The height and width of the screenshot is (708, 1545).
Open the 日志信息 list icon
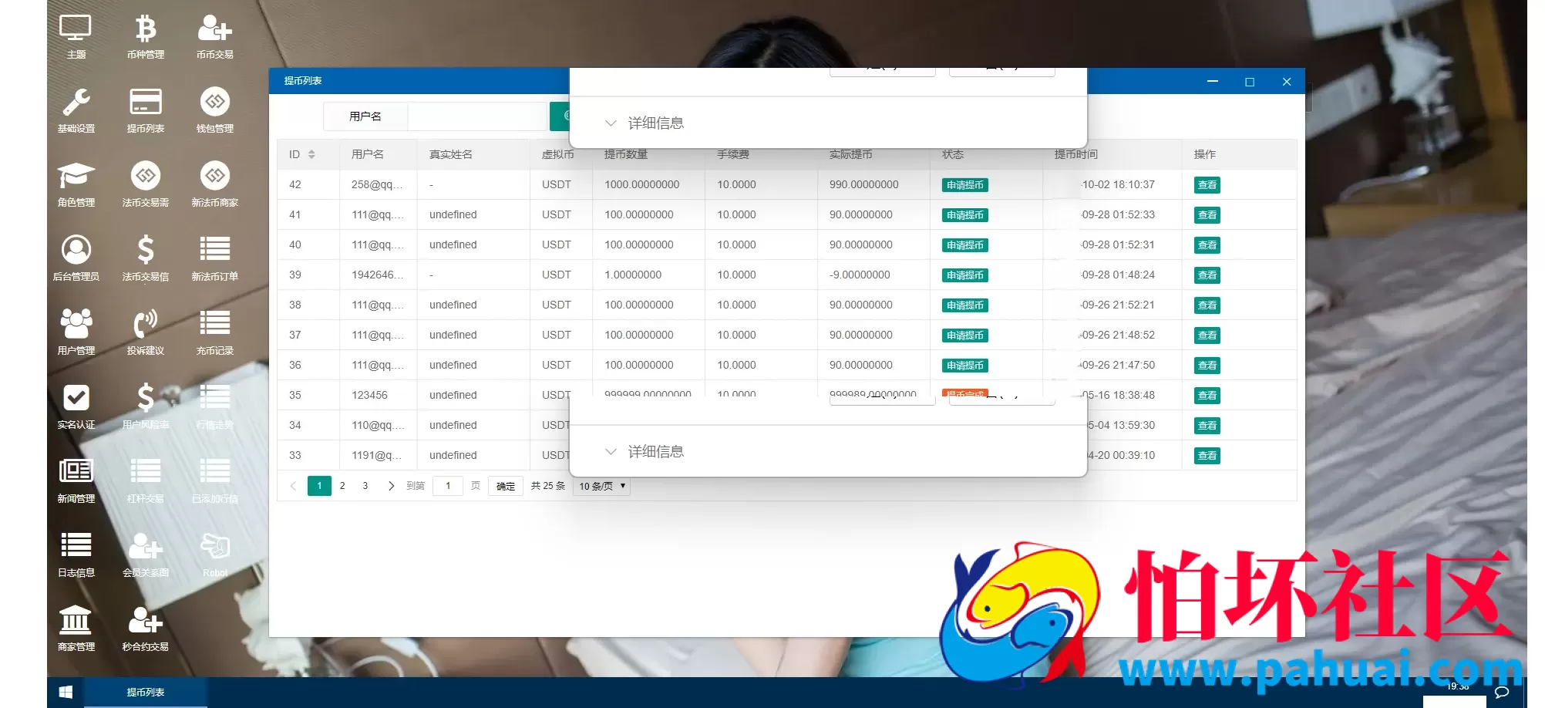click(x=76, y=555)
